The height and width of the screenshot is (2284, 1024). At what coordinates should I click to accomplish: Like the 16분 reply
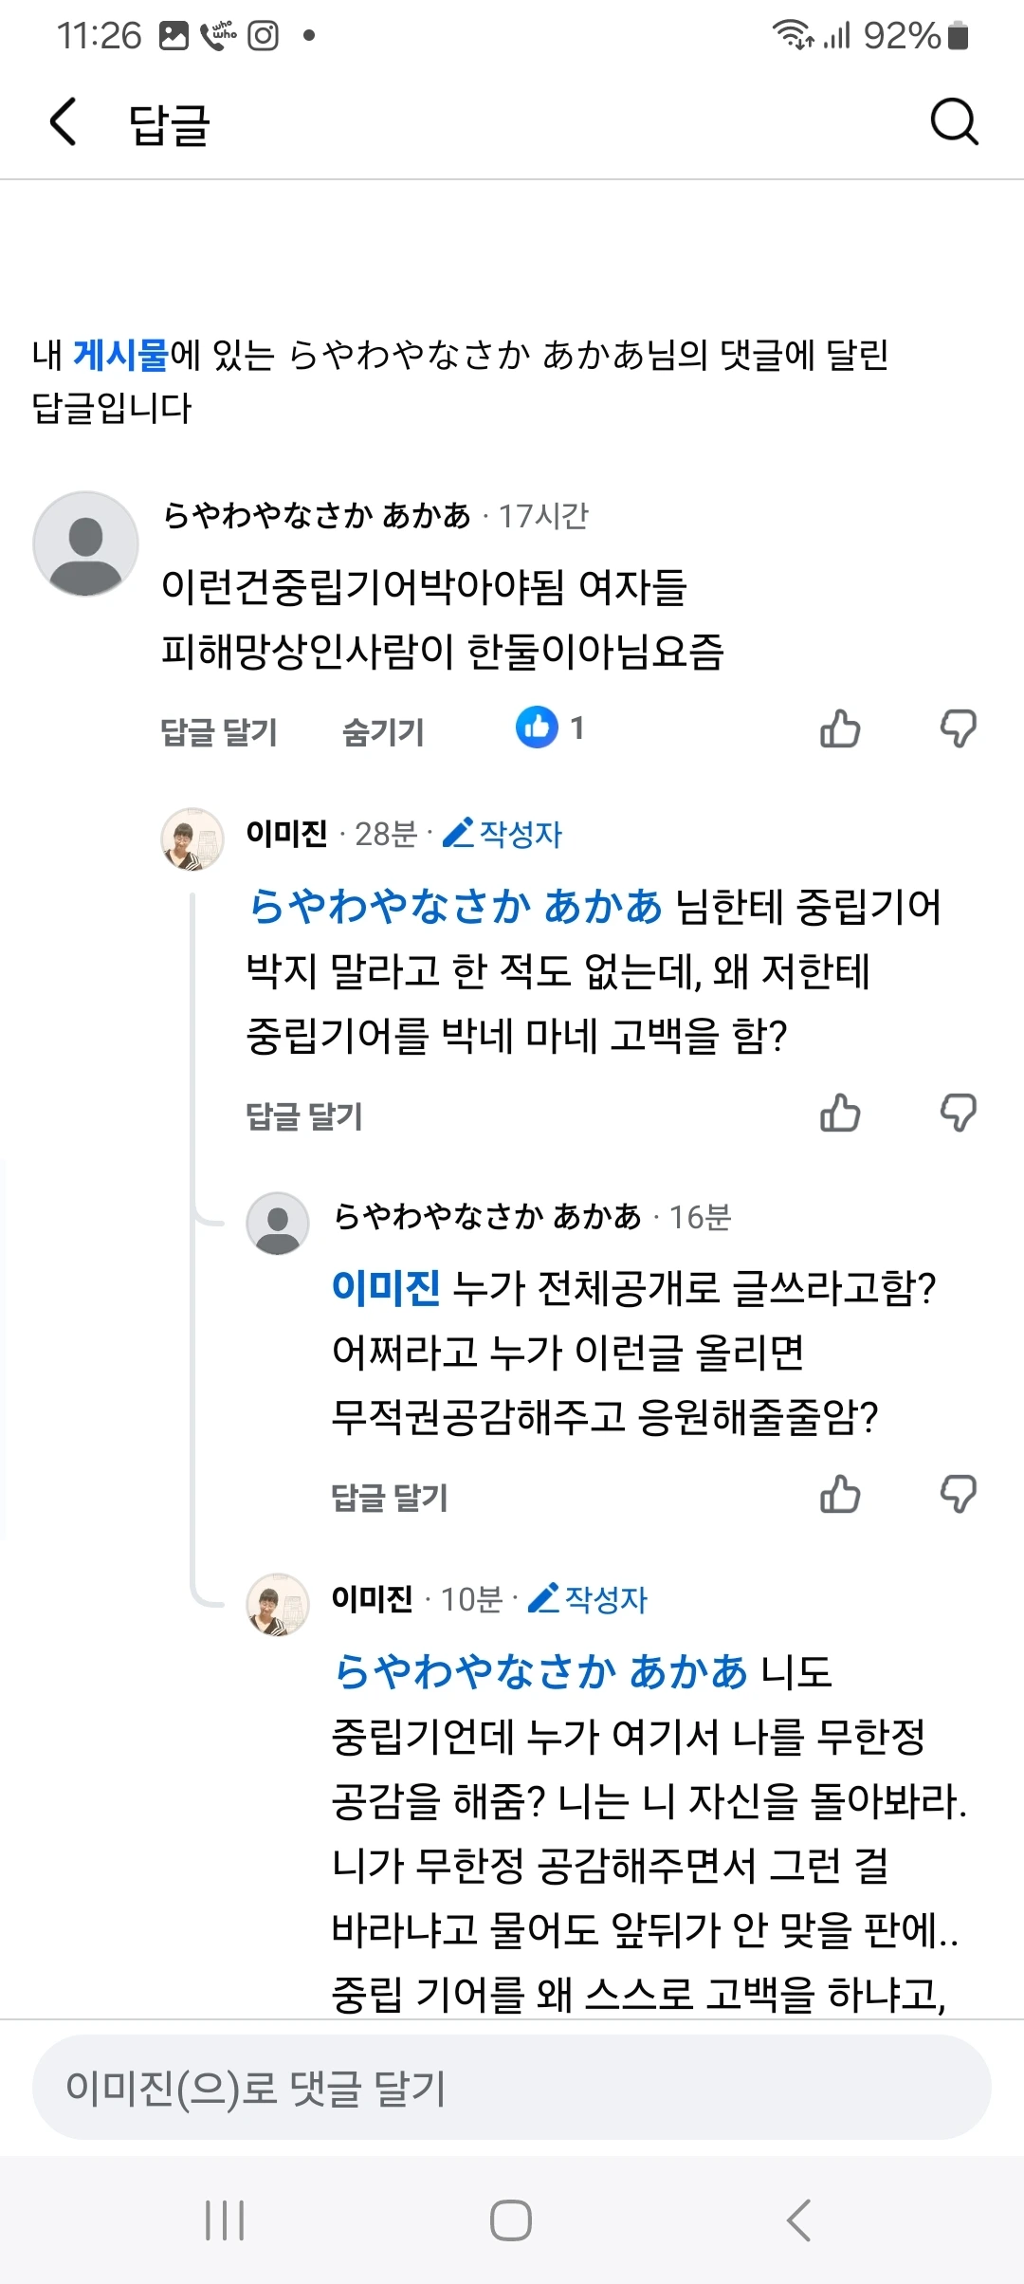coord(840,1495)
